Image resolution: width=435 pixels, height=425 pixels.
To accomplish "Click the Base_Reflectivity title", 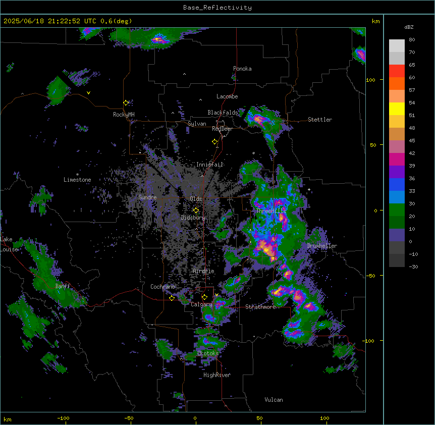I will pyautogui.click(x=217, y=8).
